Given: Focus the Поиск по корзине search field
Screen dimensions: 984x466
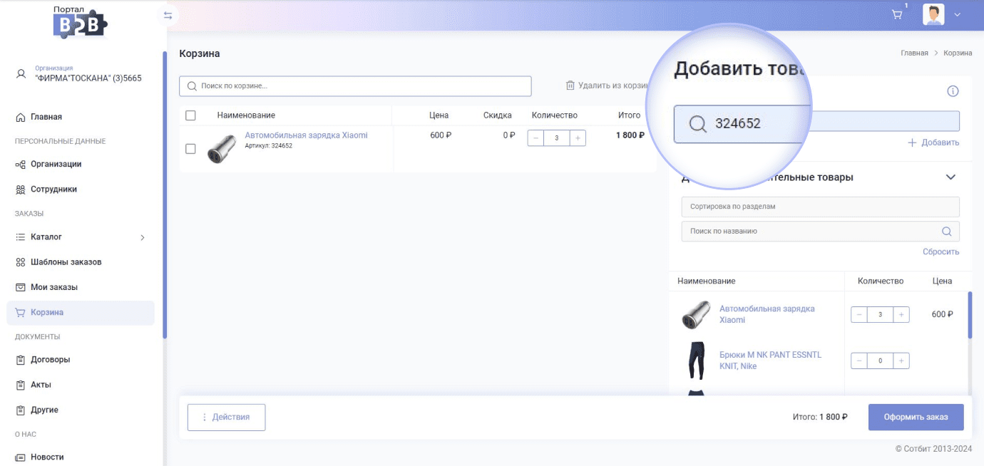Looking at the screenshot, I should coord(355,86).
